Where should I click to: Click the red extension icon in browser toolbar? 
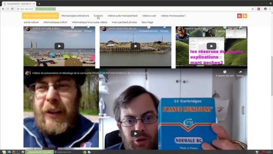click(259, 9)
